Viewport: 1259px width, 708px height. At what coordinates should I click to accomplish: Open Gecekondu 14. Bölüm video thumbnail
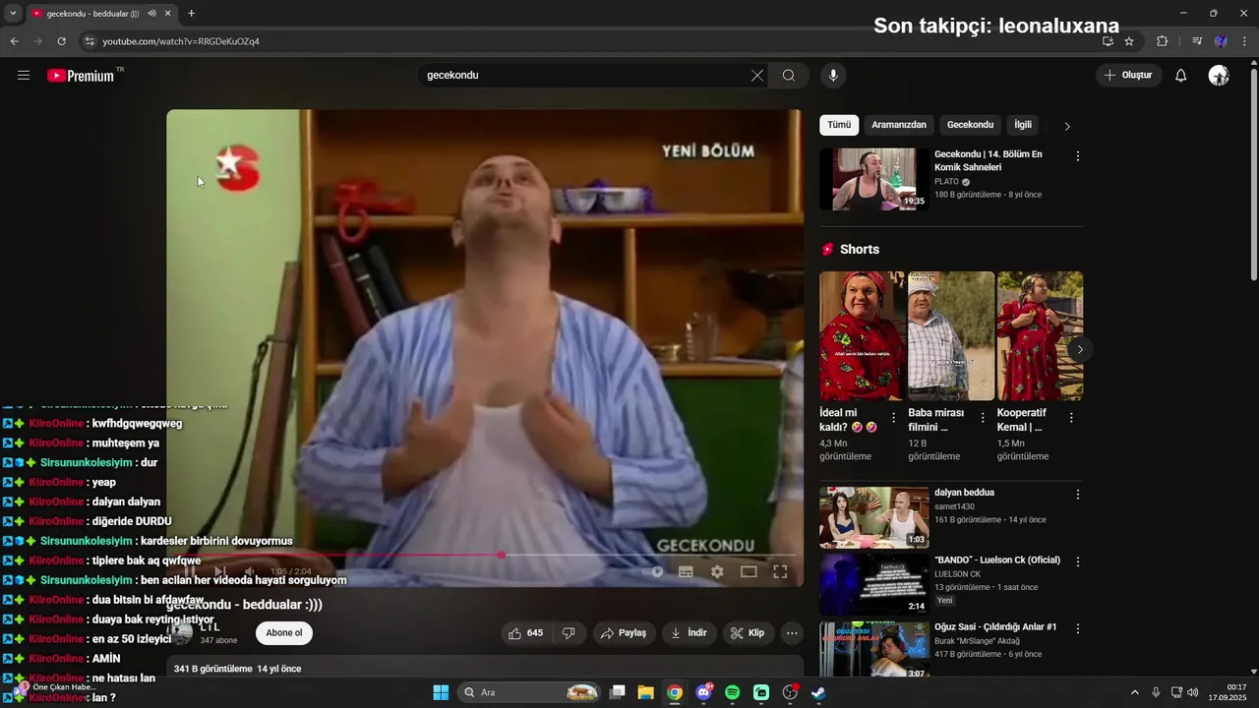click(874, 179)
